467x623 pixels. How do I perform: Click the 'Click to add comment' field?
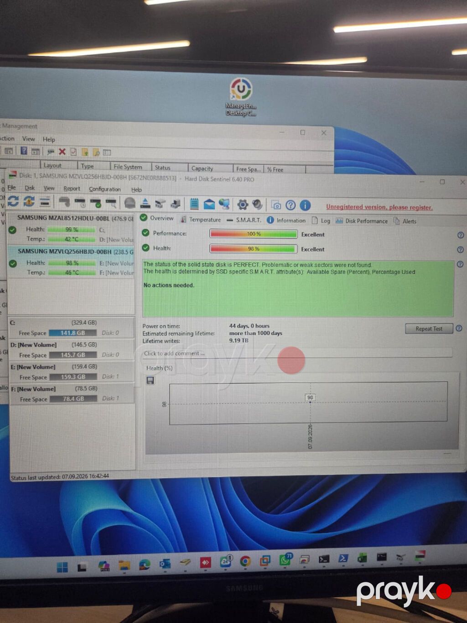tap(297, 353)
